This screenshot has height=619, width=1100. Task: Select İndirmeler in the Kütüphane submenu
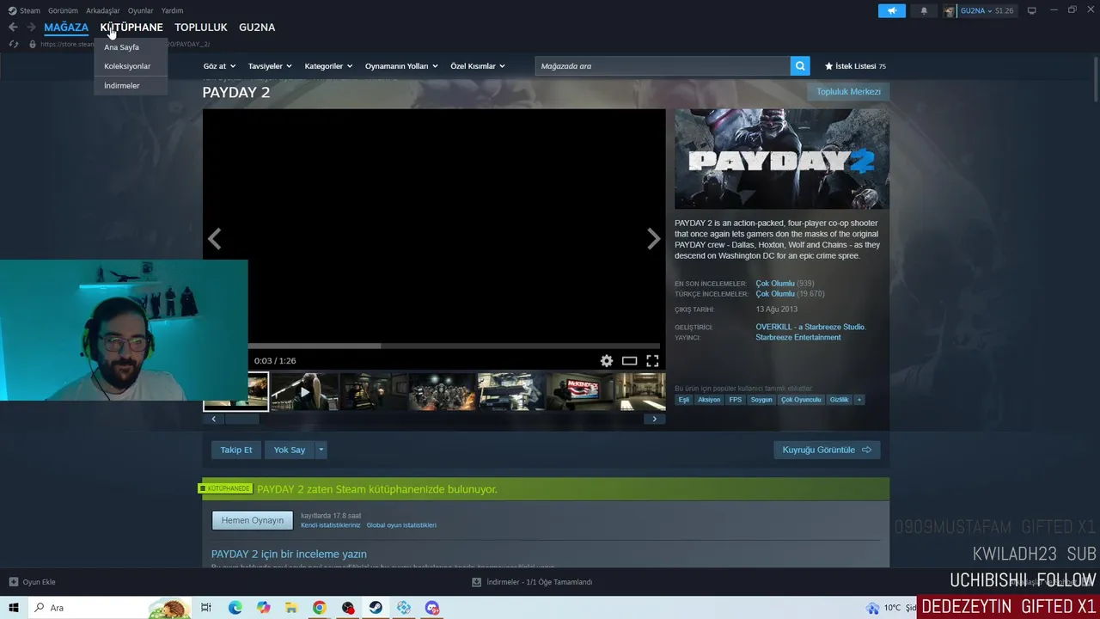coord(122,85)
